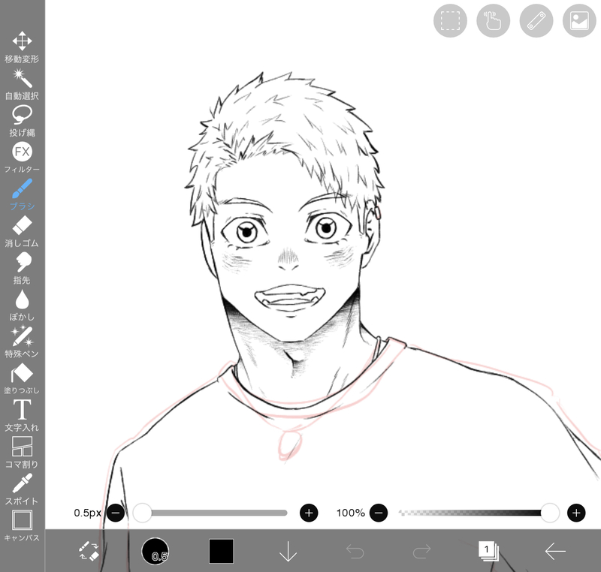Hide the toolbar with the down arrow

tap(288, 551)
